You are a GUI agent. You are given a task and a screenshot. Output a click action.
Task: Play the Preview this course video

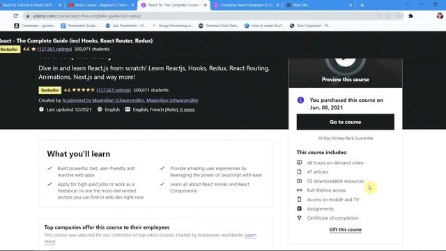[x=346, y=73]
